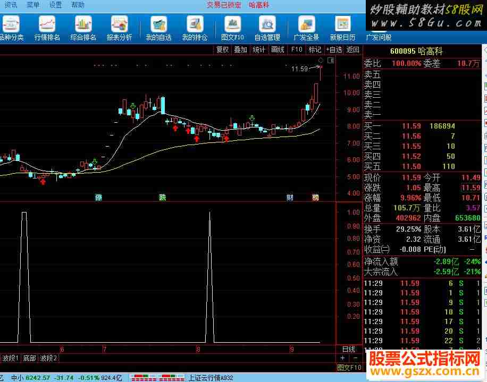Click the 停 info marker below chart
The width and height of the screenshot is (487, 382).
pos(98,197)
